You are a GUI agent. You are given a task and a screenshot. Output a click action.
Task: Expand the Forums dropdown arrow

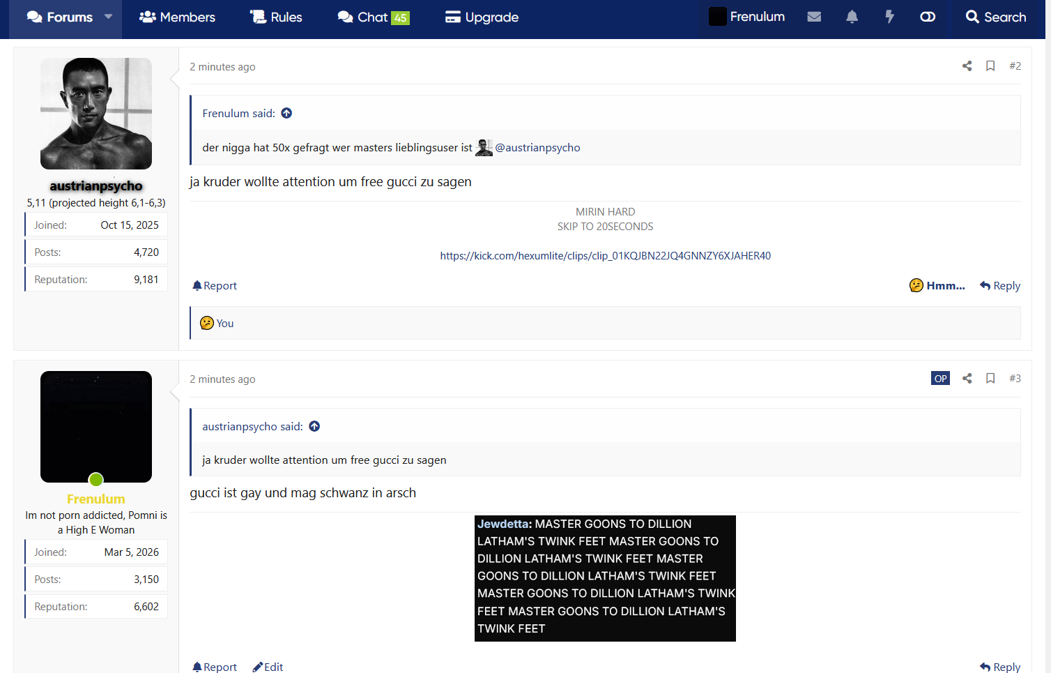click(108, 17)
